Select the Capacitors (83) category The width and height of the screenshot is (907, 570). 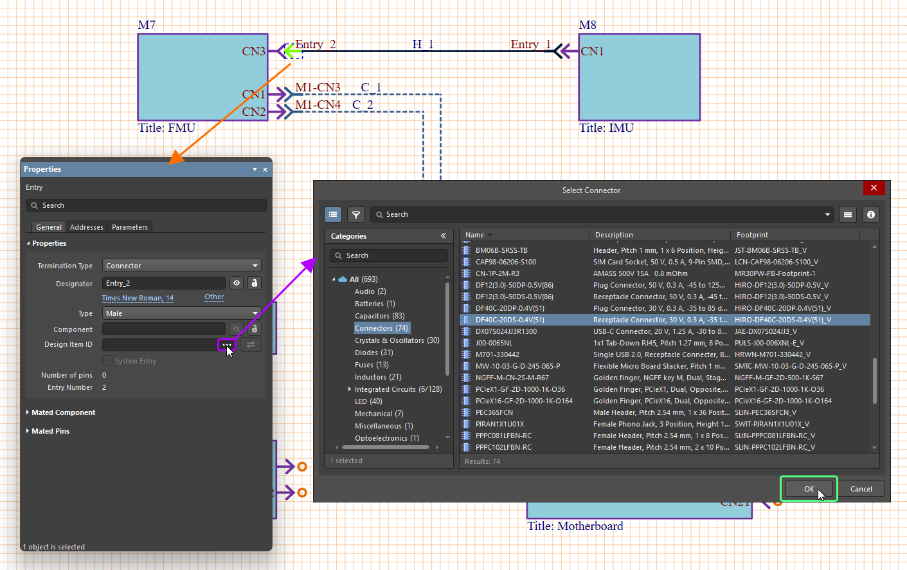tap(379, 316)
